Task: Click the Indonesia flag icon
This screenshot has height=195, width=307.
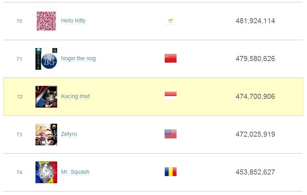Action: pos(170,97)
